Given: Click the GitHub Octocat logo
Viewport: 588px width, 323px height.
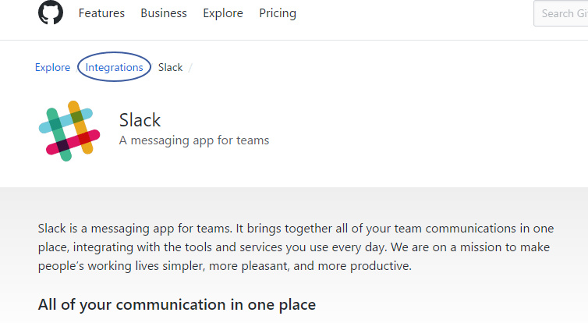Looking at the screenshot, I should [x=51, y=13].
